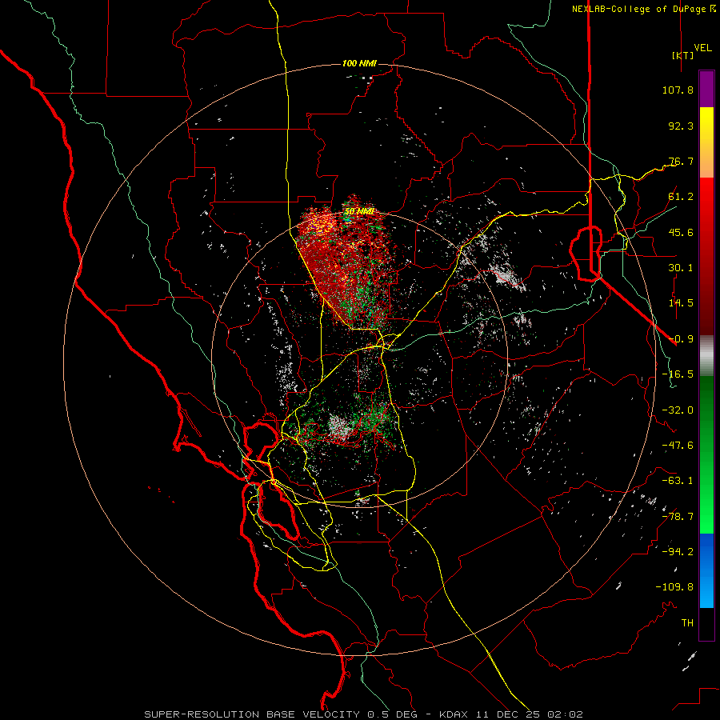The height and width of the screenshot is (720, 720).
Task: Click the 50 NMI range ring label
Action: point(359,212)
